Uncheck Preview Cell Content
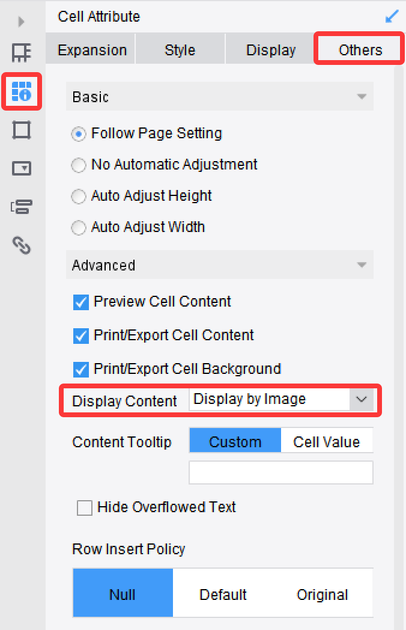This screenshot has height=630, width=406. 80,302
